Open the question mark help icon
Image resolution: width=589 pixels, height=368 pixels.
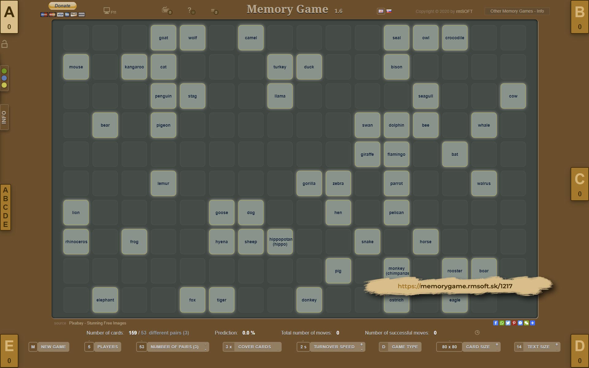[x=190, y=10]
